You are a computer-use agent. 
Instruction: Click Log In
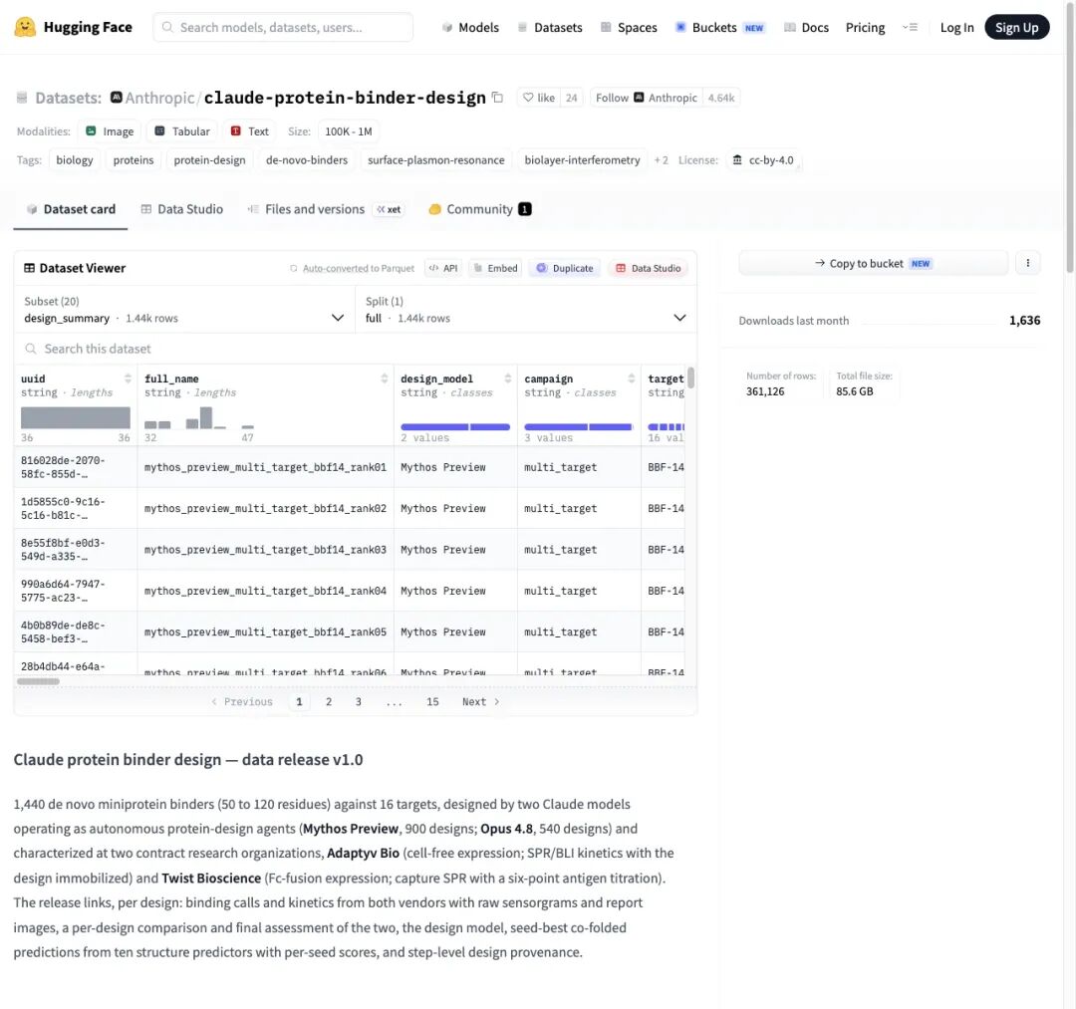point(956,28)
